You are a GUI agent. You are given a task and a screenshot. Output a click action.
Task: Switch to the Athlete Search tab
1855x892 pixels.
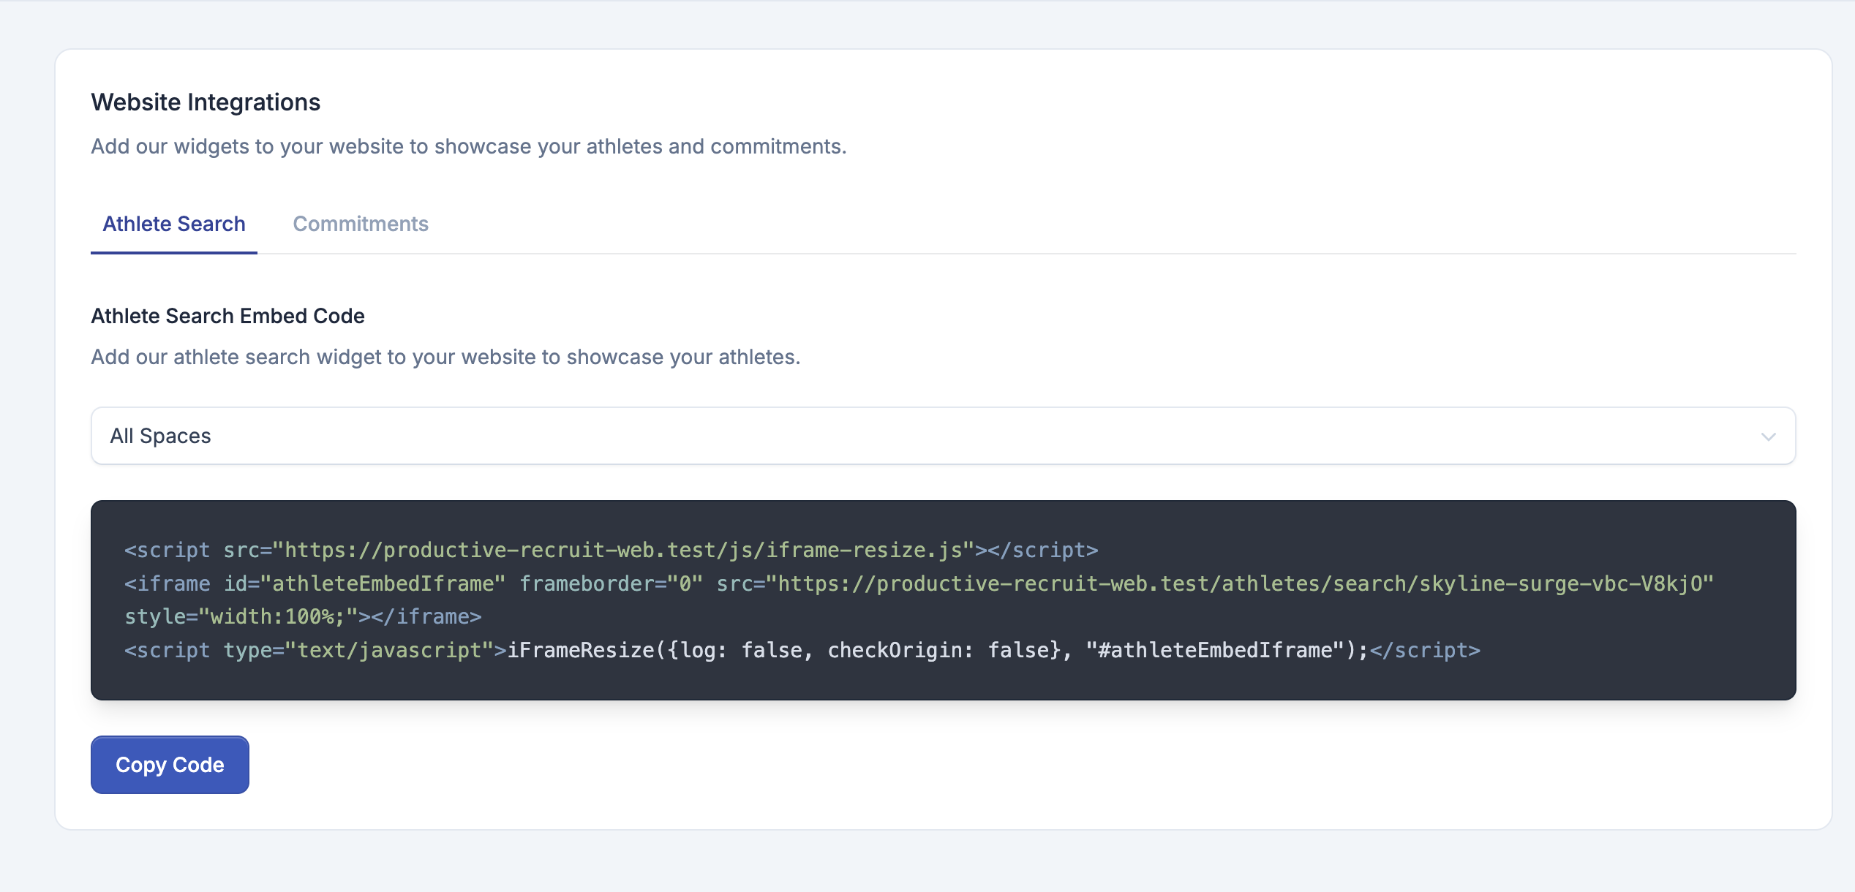[x=174, y=224]
